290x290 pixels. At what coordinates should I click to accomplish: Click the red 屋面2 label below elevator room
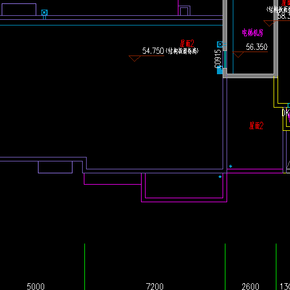(x=256, y=126)
